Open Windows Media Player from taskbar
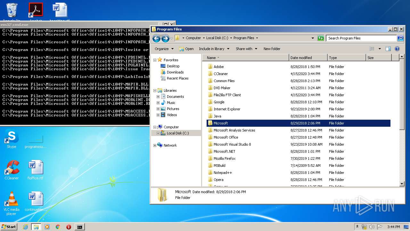 coord(47,227)
